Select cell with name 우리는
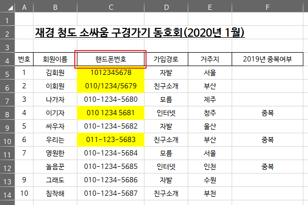This screenshot has width=308, height=205. [55, 140]
